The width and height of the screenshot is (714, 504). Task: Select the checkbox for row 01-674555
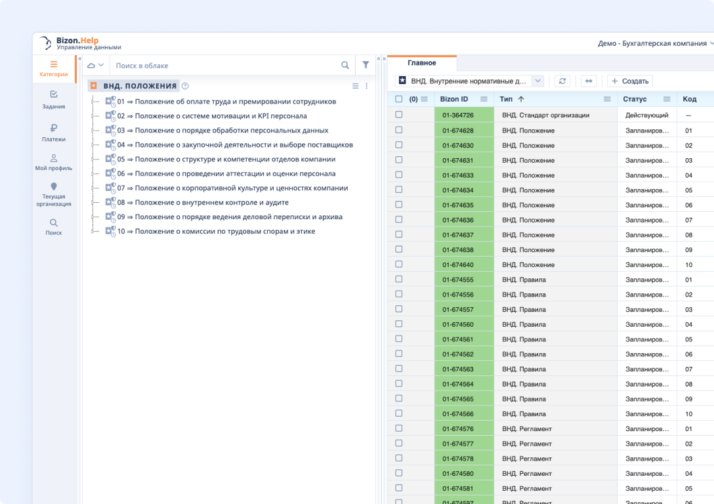point(399,280)
